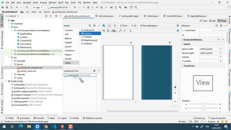Open activity_main.xml in project tree

[28, 71]
